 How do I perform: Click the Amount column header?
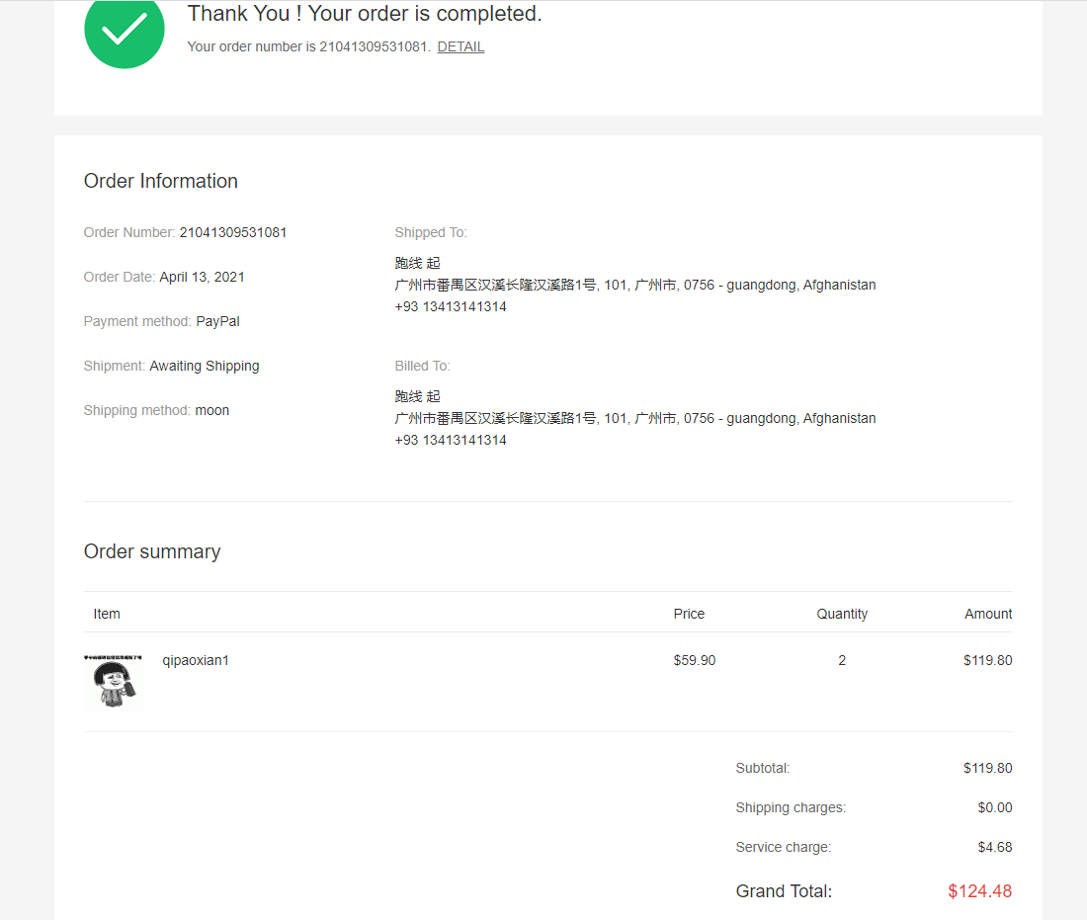coord(988,614)
